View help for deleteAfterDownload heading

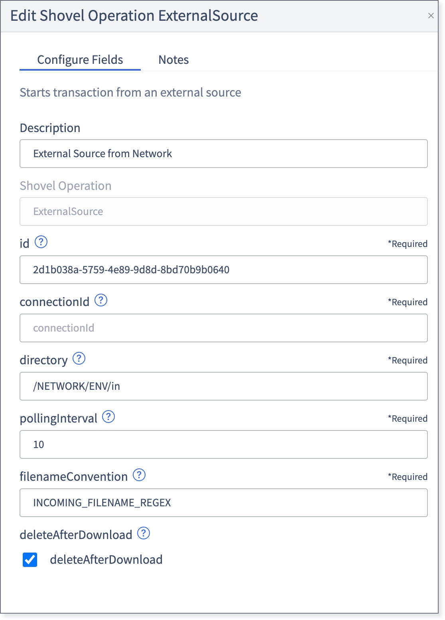pos(144,533)
